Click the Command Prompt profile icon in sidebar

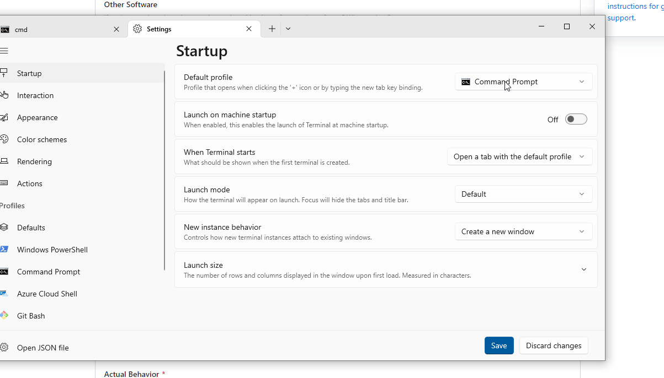point(4,272)
